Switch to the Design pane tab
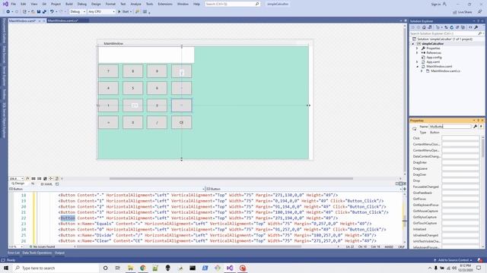This screenshot has width=487, height=273. pyautogui.click(x=18, y=184)
